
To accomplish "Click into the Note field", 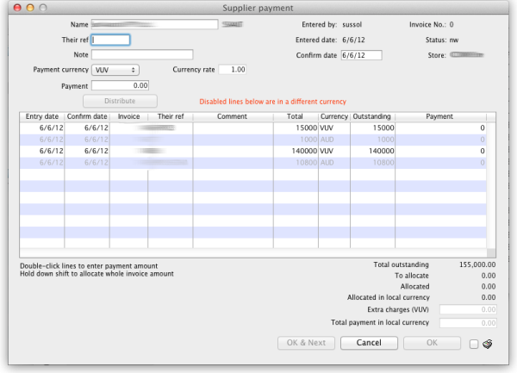I will (153, 54).
